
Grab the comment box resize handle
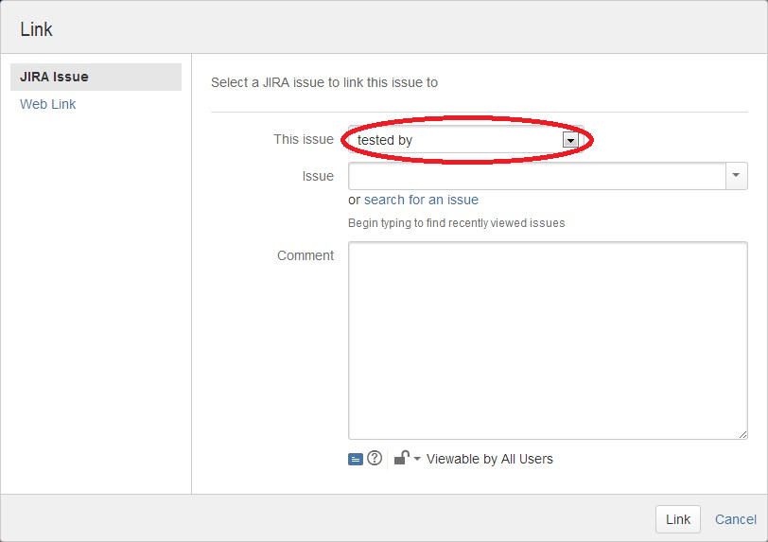(742, 434)
